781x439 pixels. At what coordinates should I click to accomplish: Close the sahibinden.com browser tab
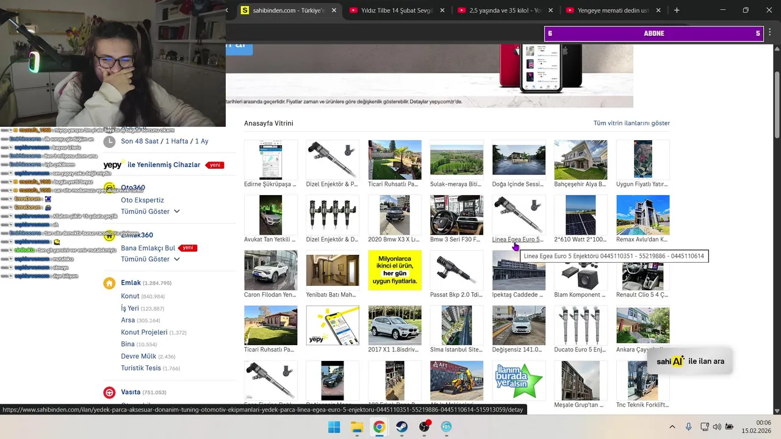point(334,10)
